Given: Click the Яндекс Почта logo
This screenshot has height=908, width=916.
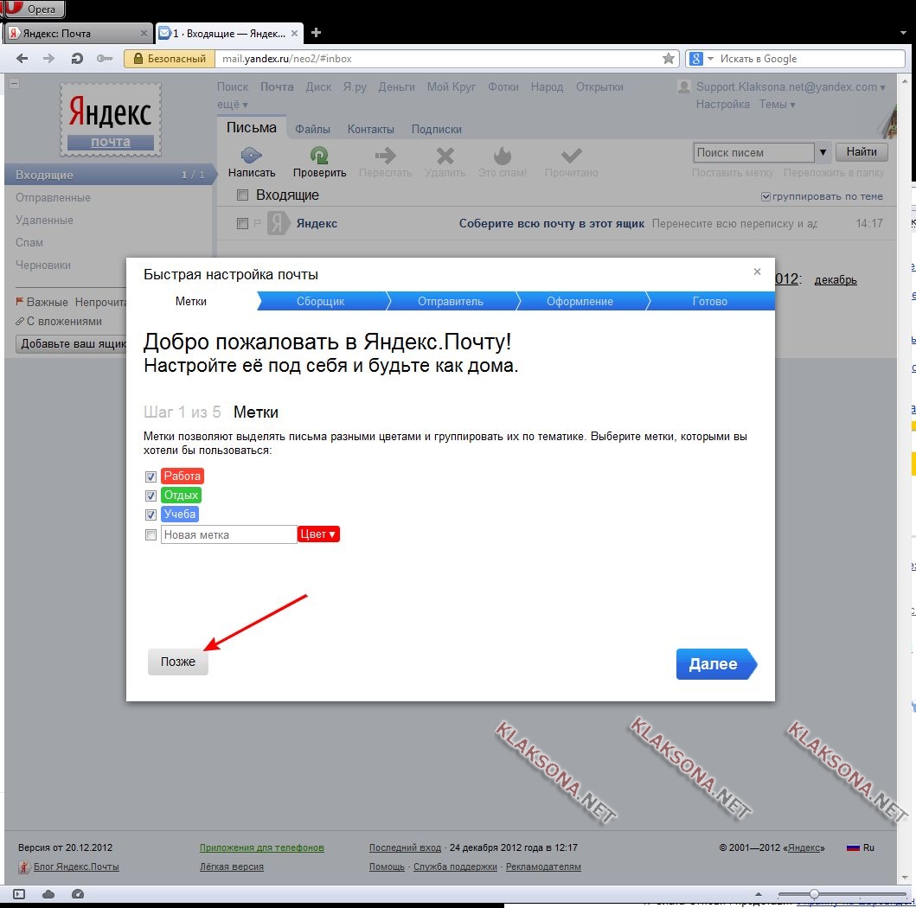Looking at the screenshot, I should point(111,119).
